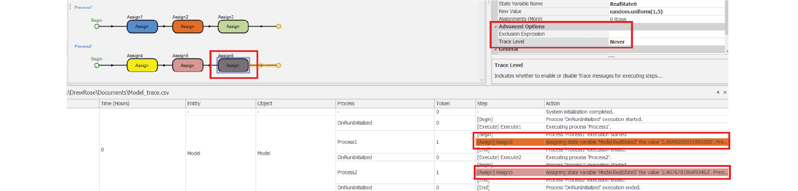The width and height of the screenshot is (798, 191).
Task: Click 'OnRunInitialized execution ended' action cell
Action: (x=636, y=188)
